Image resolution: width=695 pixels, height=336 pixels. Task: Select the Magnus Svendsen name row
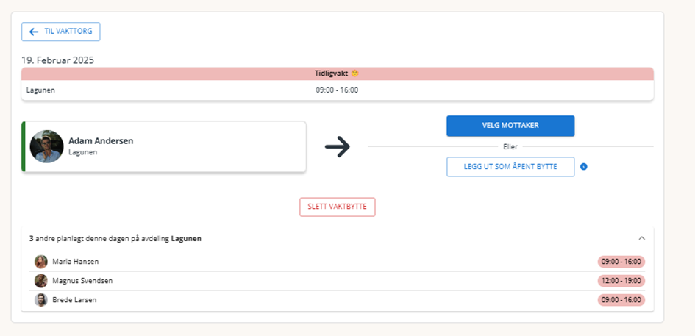pos(338,281)
